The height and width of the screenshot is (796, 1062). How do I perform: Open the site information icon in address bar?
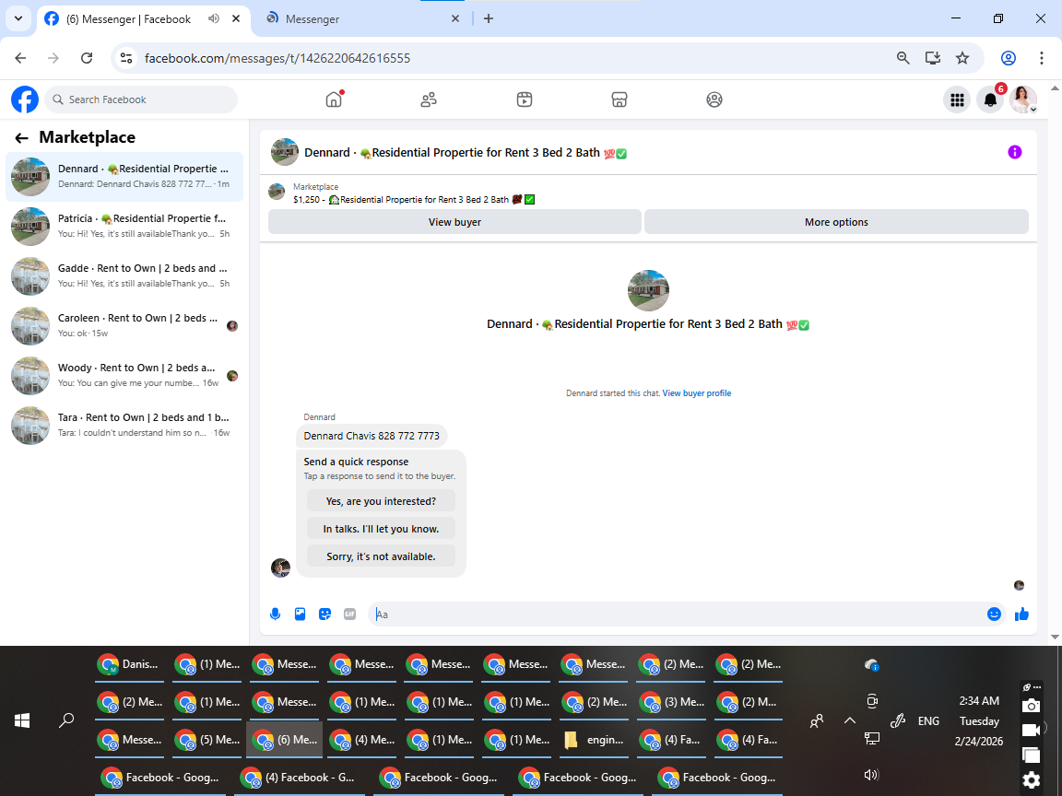pos(126,58)
